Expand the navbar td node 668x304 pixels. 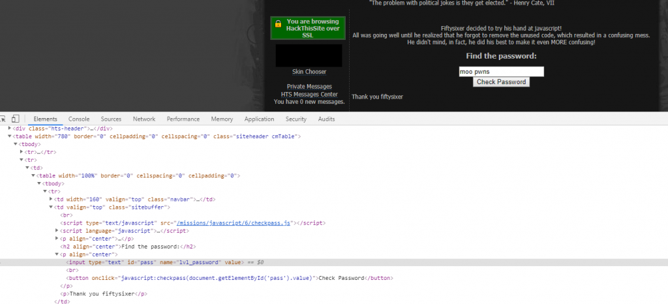[x=51, y=199]
